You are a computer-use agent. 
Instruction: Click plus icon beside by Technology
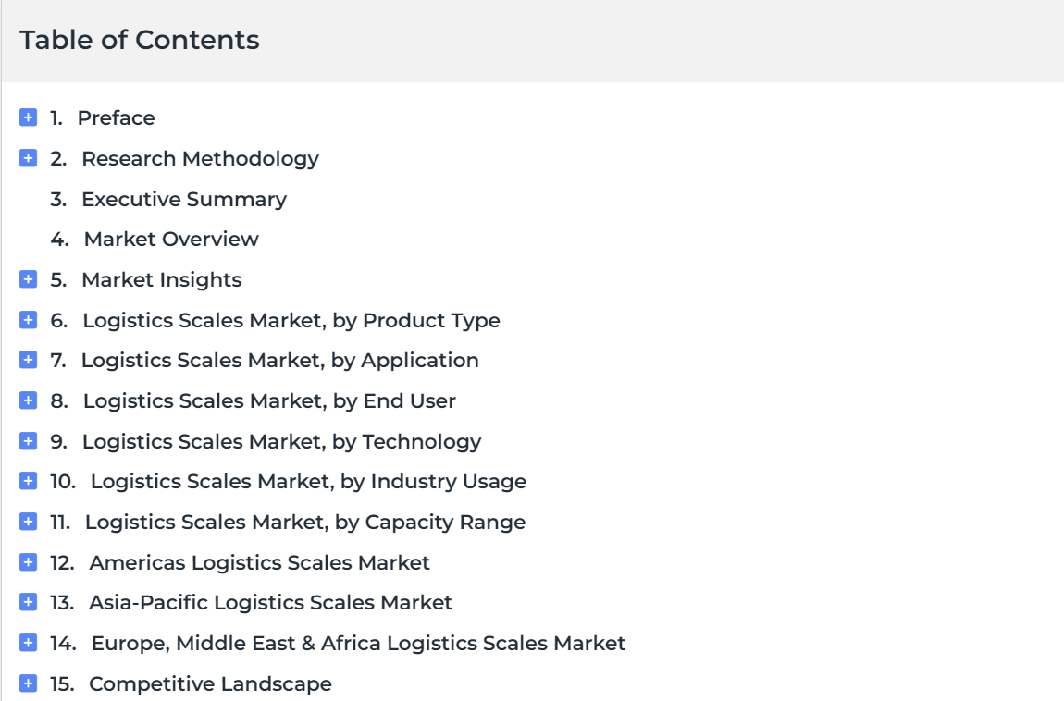(28, 440)
